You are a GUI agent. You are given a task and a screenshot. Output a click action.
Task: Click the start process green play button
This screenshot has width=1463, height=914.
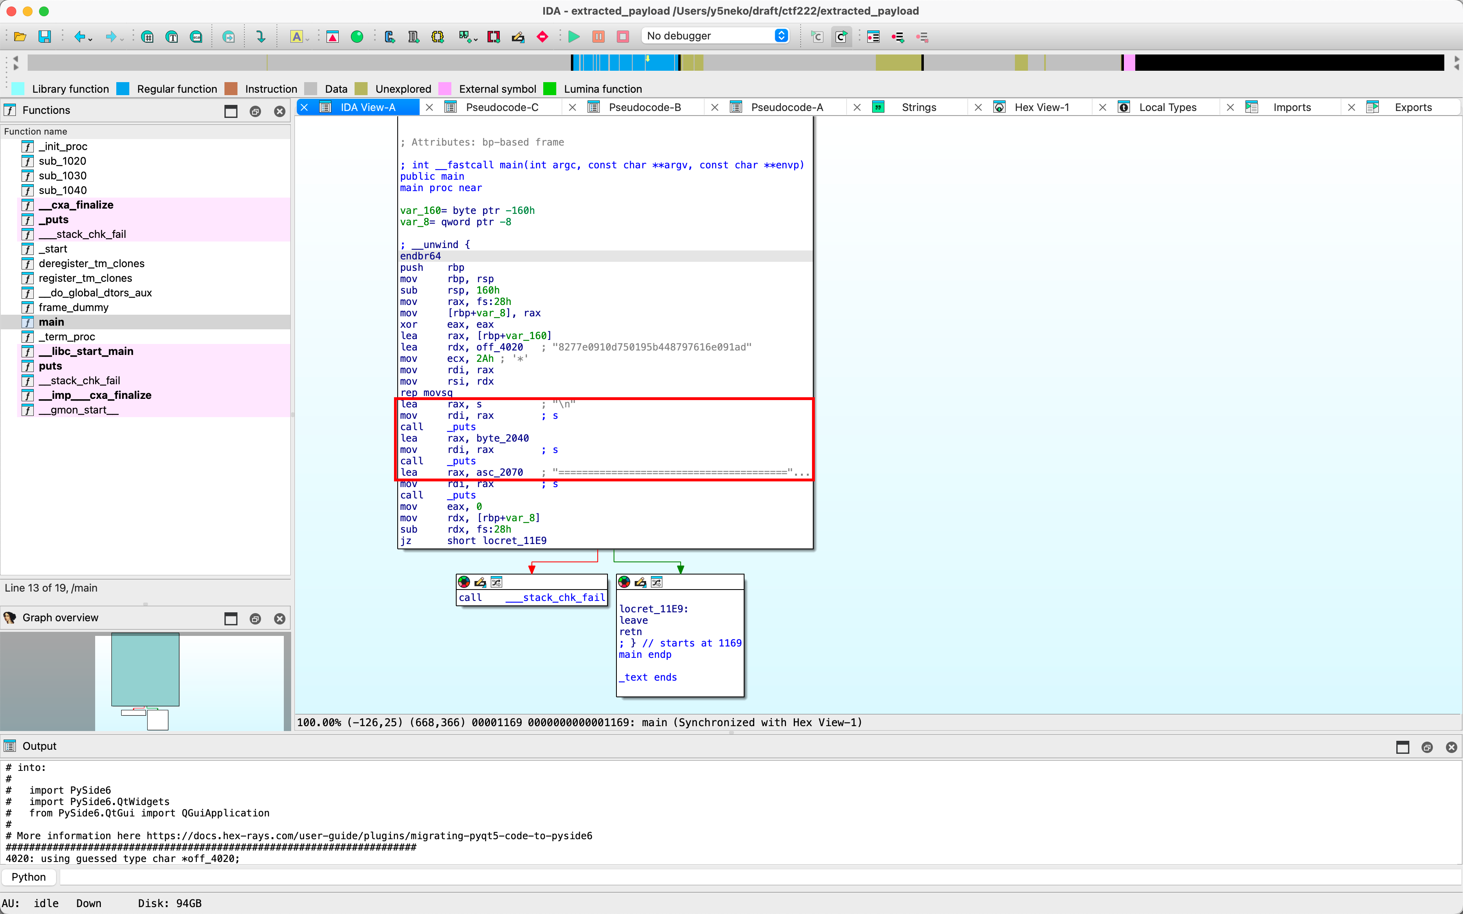click(574, 37)
